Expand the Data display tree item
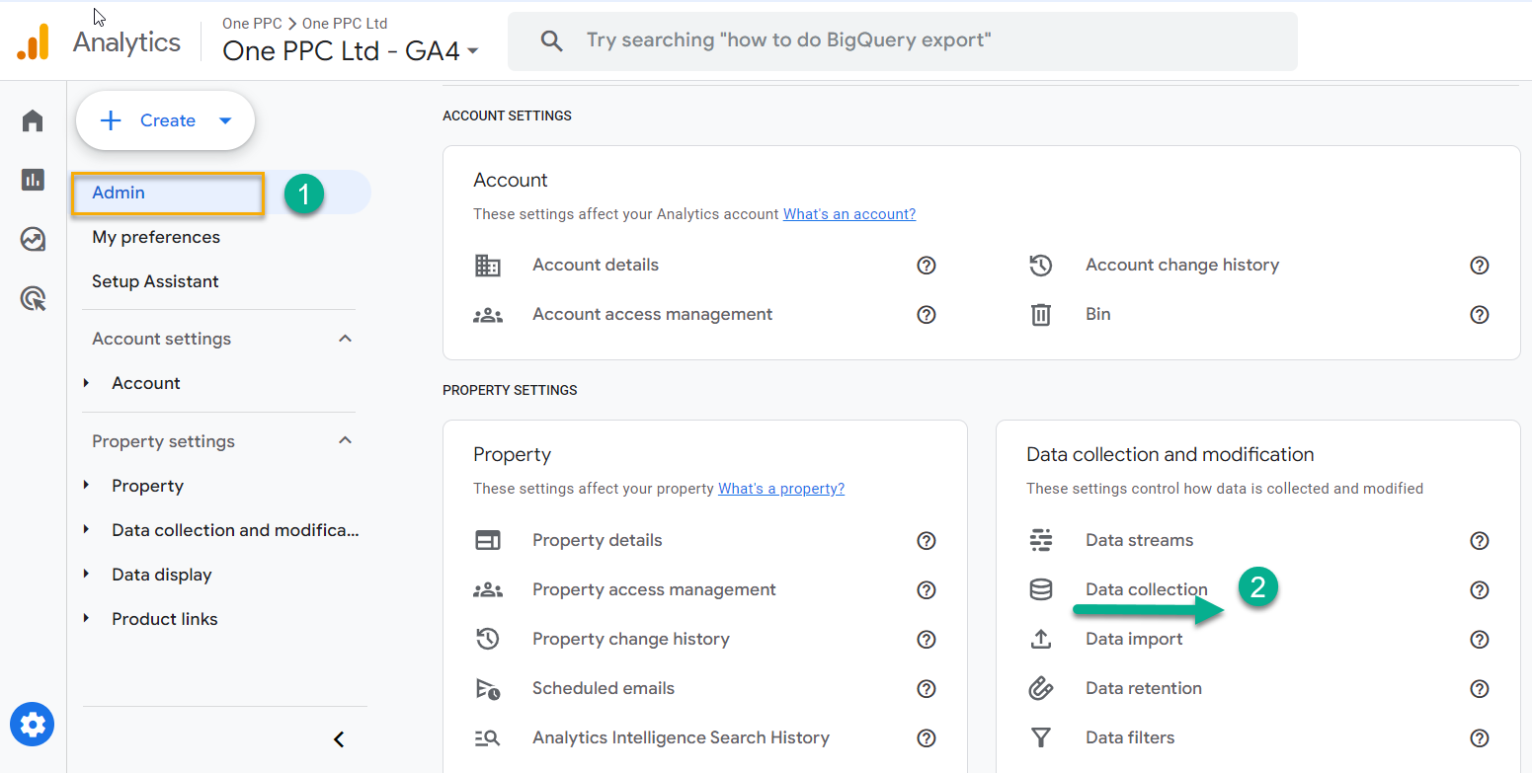The width and height of the screenshot is (1532, 773). pos(87,575)
